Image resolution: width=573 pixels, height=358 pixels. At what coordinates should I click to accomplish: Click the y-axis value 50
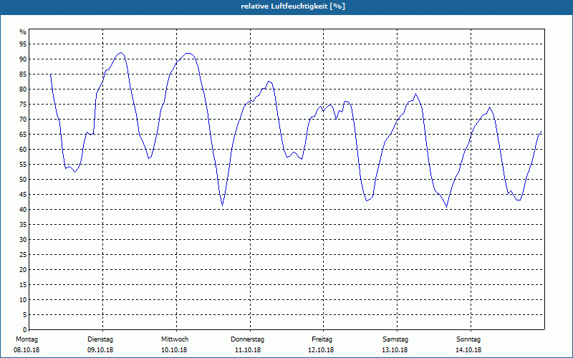pos(23,180)
